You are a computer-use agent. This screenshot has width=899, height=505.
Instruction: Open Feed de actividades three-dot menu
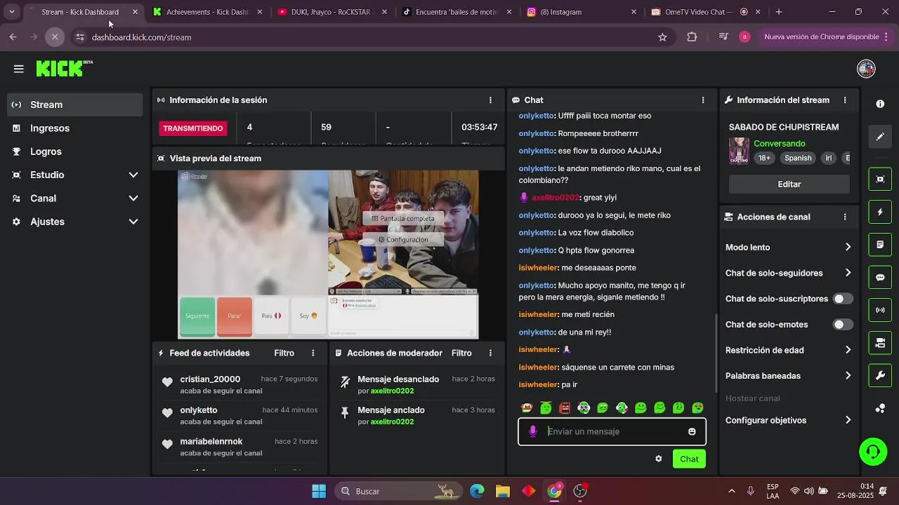(313, 353)
